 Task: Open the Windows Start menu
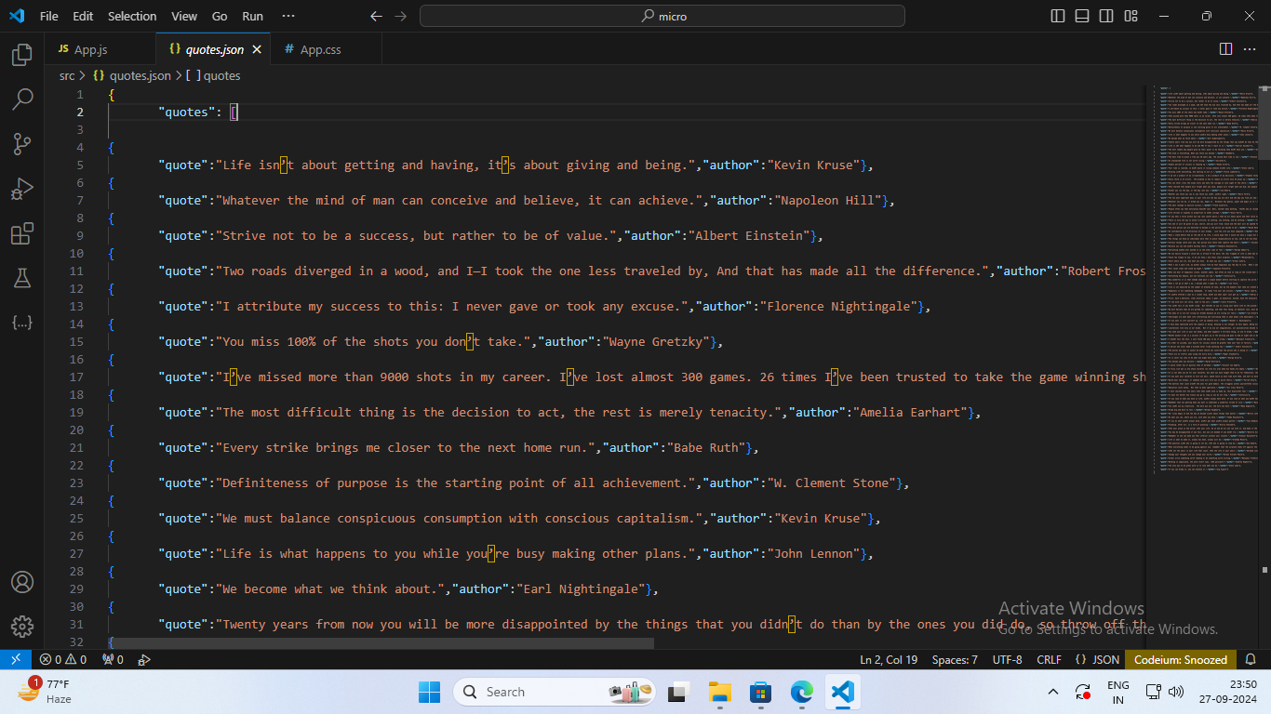pyautogui.click(x=429, y=692)
